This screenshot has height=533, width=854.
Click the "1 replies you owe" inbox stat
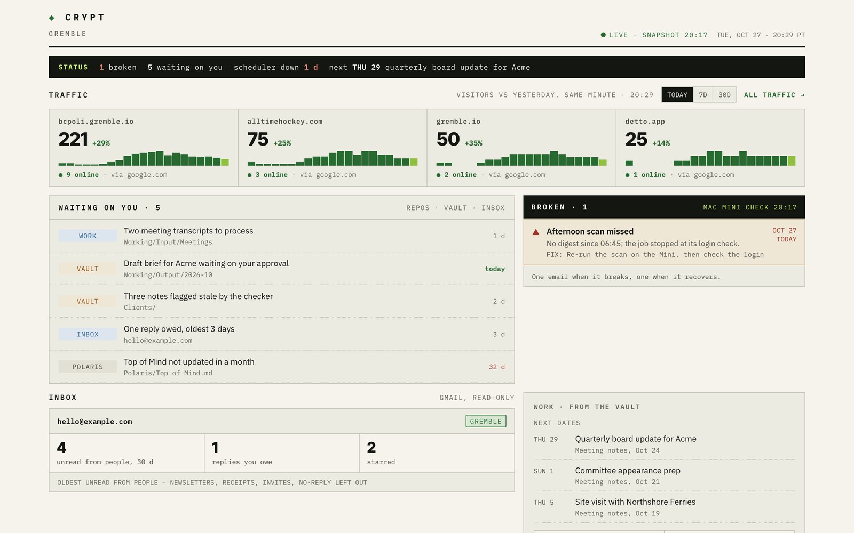[x=282, y=453]
